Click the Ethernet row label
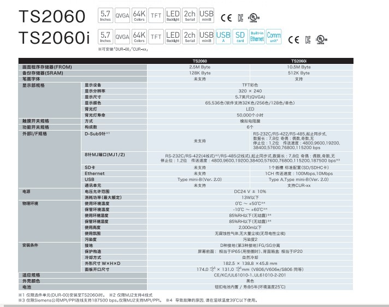The width and height of the screenshot is (389, 307). pyautogui.click(x=95, y=174)
